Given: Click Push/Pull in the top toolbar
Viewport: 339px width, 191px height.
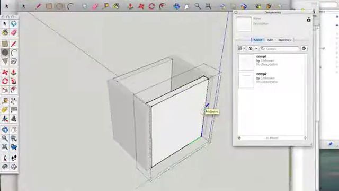Looking at the screenshot, I should 130,6.
